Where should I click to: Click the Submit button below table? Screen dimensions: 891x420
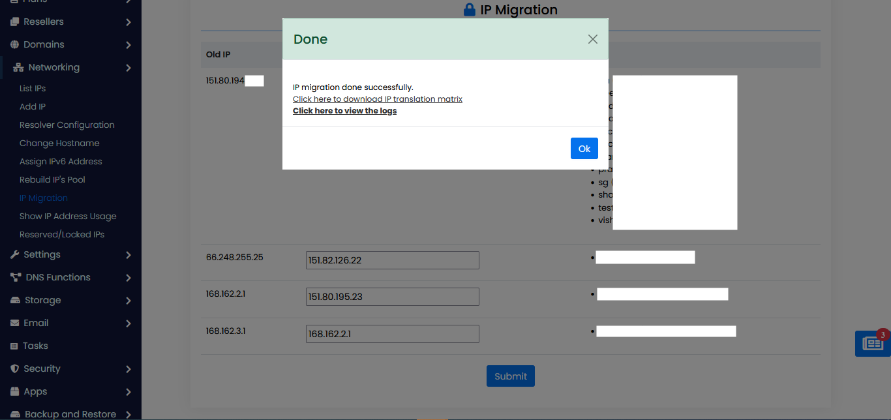[510, 376]
